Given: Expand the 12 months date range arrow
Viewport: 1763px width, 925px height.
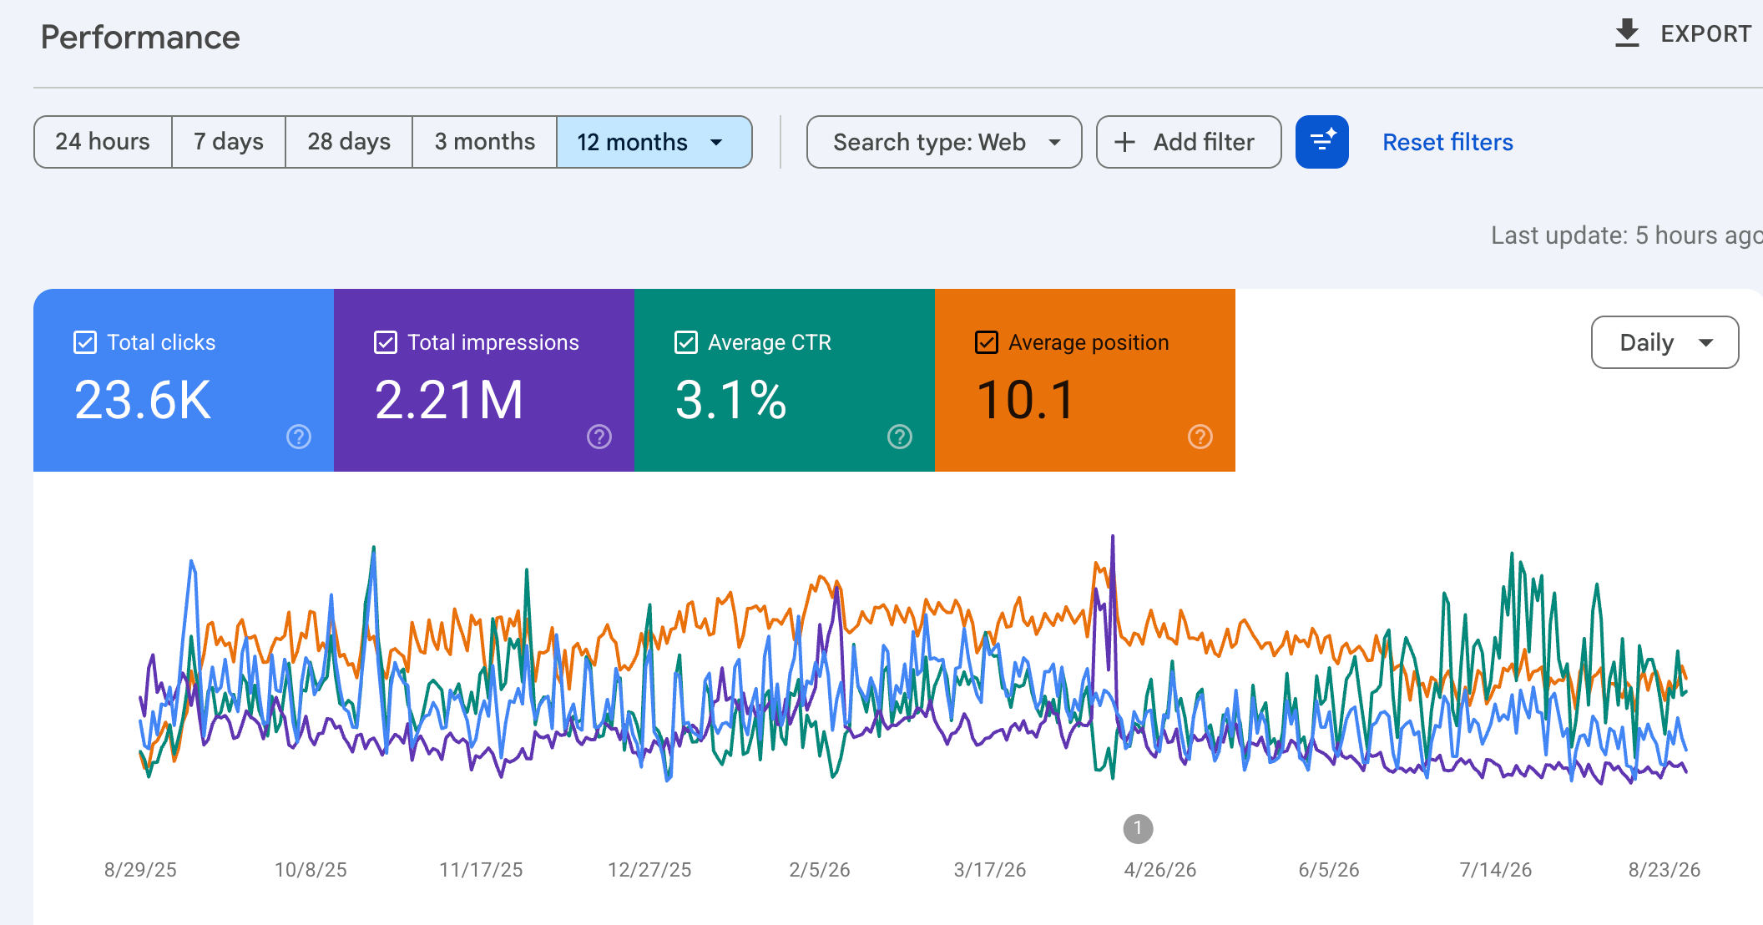Looking at the screenshot, I should click(716, 142).
